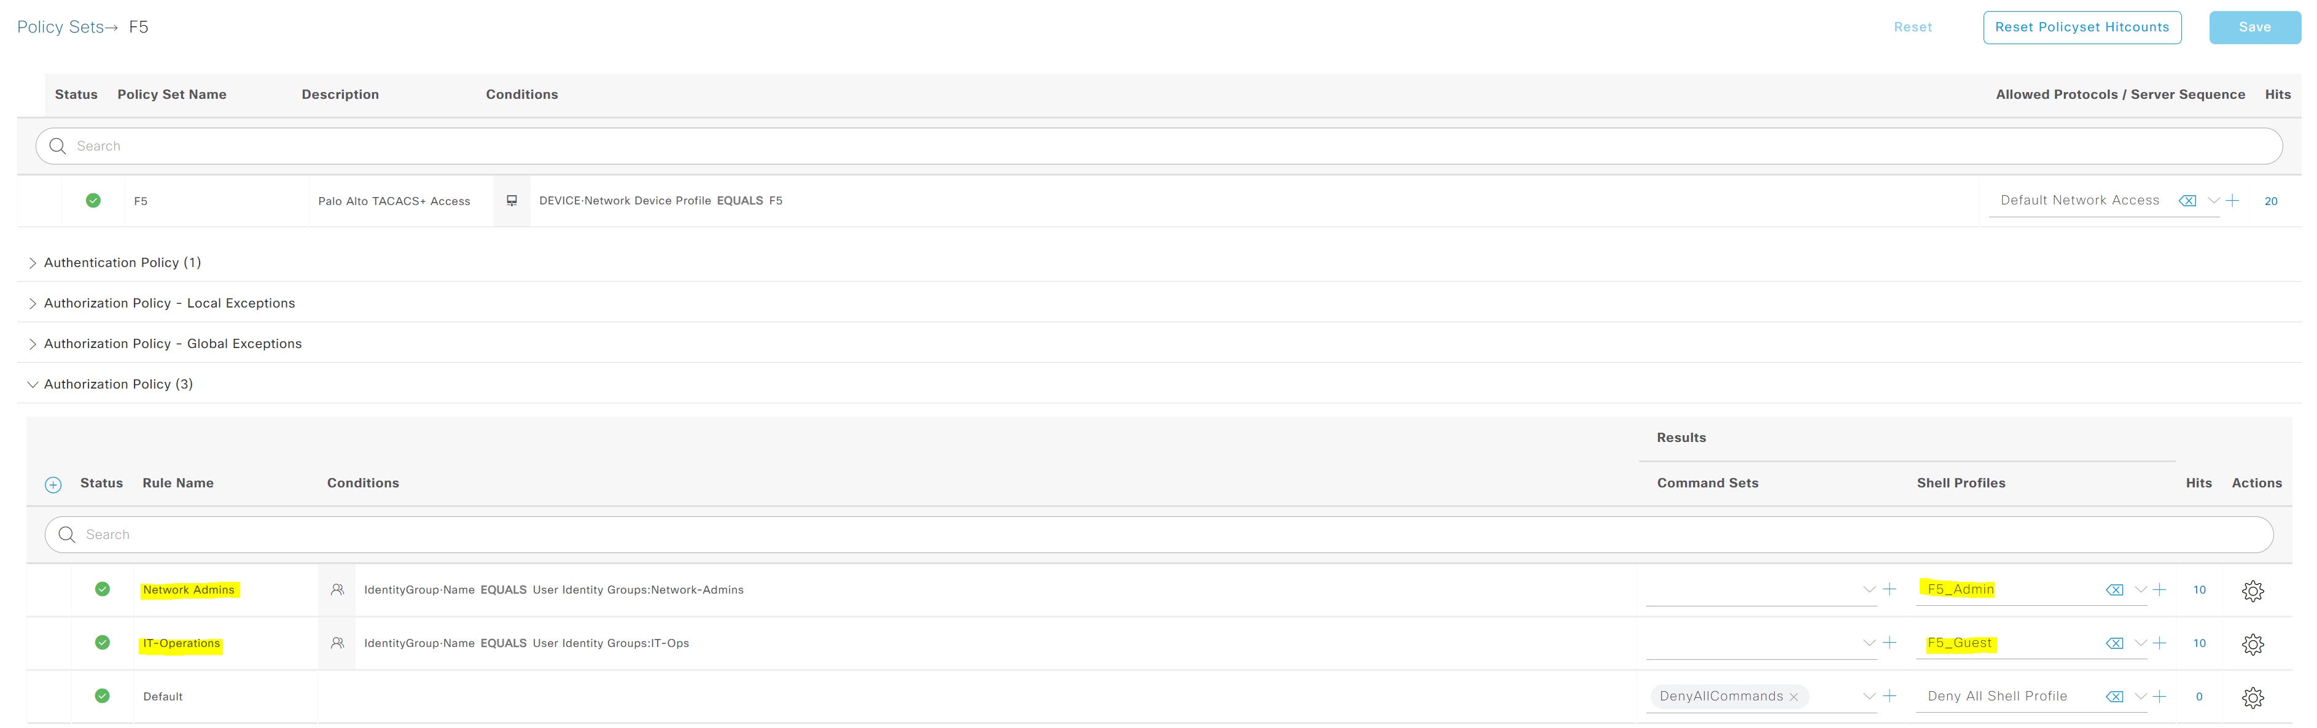This screenshot has height=728, width=2317.
Task: Navigate back using the Policy Sets breadcrumb
Action: 60,26
